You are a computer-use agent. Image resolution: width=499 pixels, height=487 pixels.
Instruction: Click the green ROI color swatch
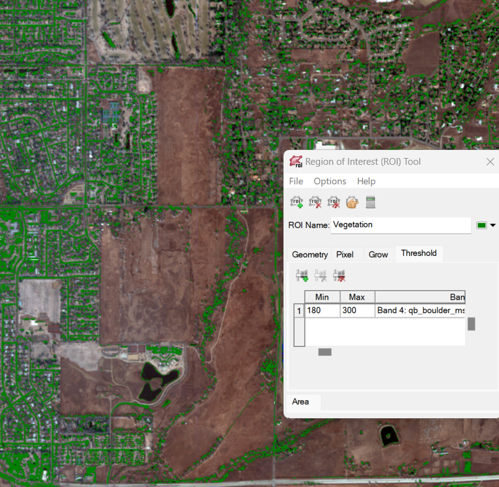coord(482,226)
